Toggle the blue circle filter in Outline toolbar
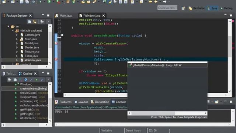236x133 pixels. pos(26,80)
